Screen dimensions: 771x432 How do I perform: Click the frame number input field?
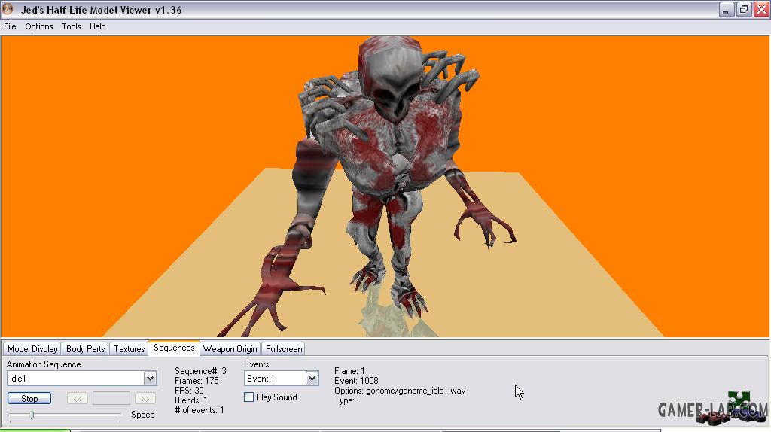(111, 399)
